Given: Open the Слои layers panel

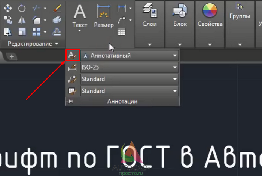Looking at the screenshot, I should coord(150,24).
